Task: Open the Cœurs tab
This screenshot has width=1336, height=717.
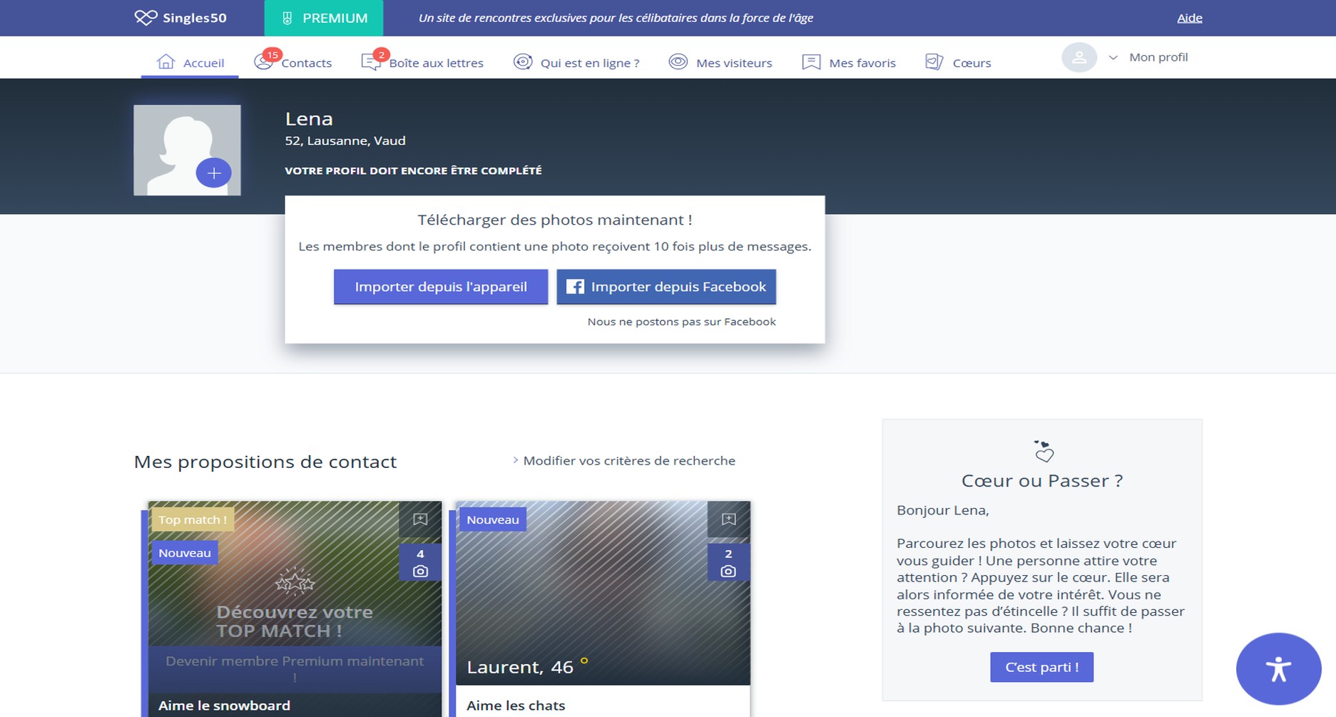Action: click(958, 62)
